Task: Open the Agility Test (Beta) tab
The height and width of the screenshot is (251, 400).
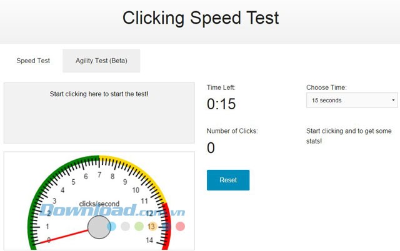Action: [x=101, y=61]
